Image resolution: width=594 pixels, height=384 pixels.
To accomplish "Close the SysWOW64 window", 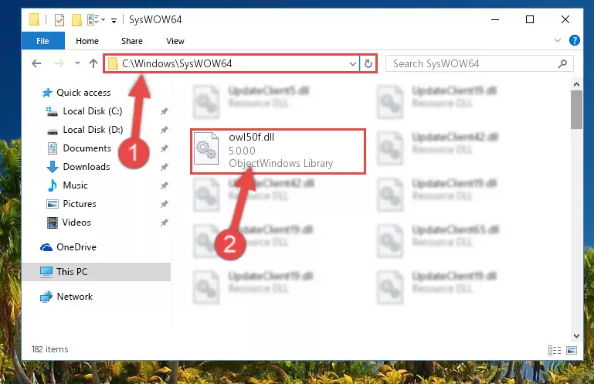I will 565,19.
